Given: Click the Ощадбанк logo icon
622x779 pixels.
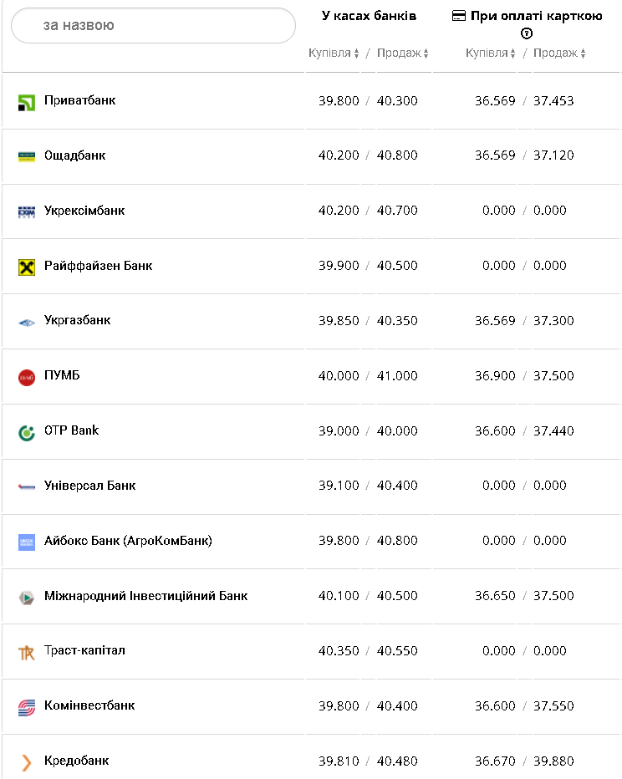Looking at the screenshot, I should click(27, 156).
